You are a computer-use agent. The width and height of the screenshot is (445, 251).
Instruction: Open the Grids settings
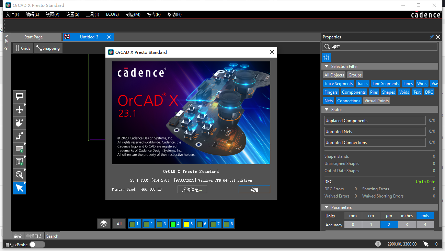(x=23, y=48)
